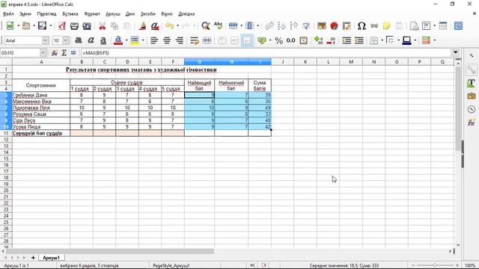Viewport: 479px width, 269px height.
Task: Click the Open file folder icon
Action: coord(26,26)
